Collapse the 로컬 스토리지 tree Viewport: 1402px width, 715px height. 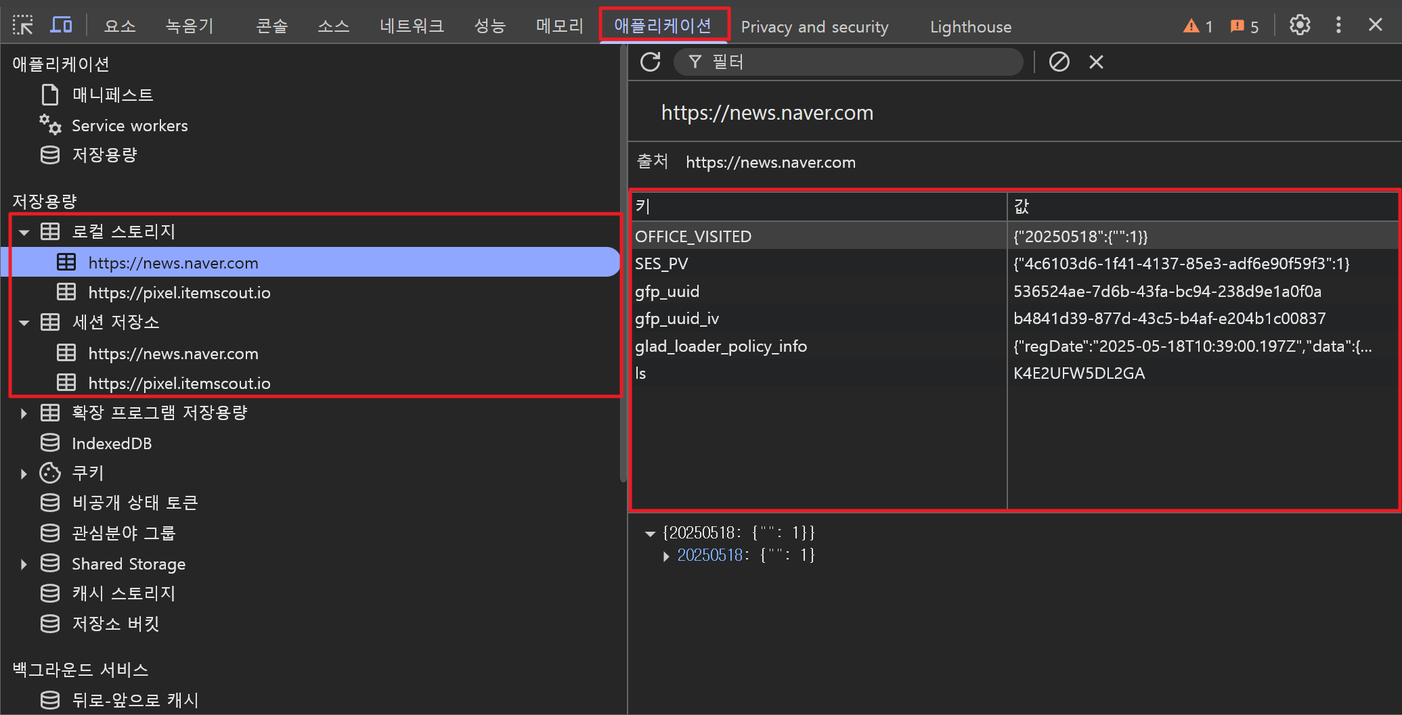(24, 232)
